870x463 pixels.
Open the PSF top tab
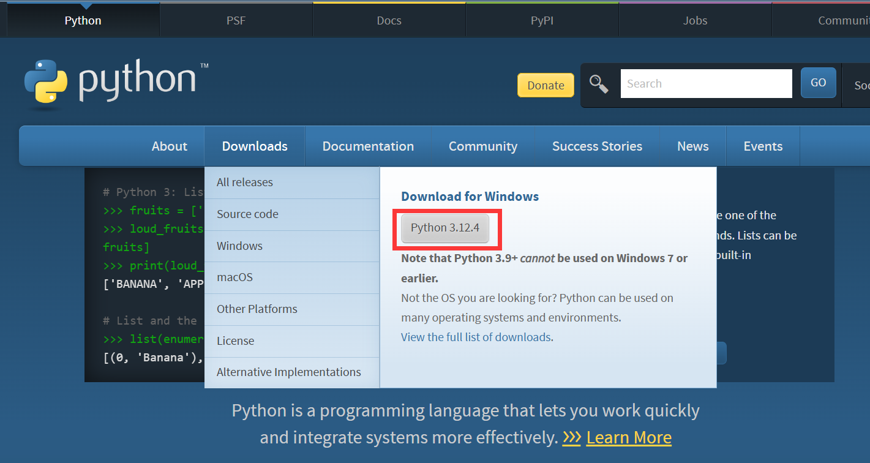point(236,20)
